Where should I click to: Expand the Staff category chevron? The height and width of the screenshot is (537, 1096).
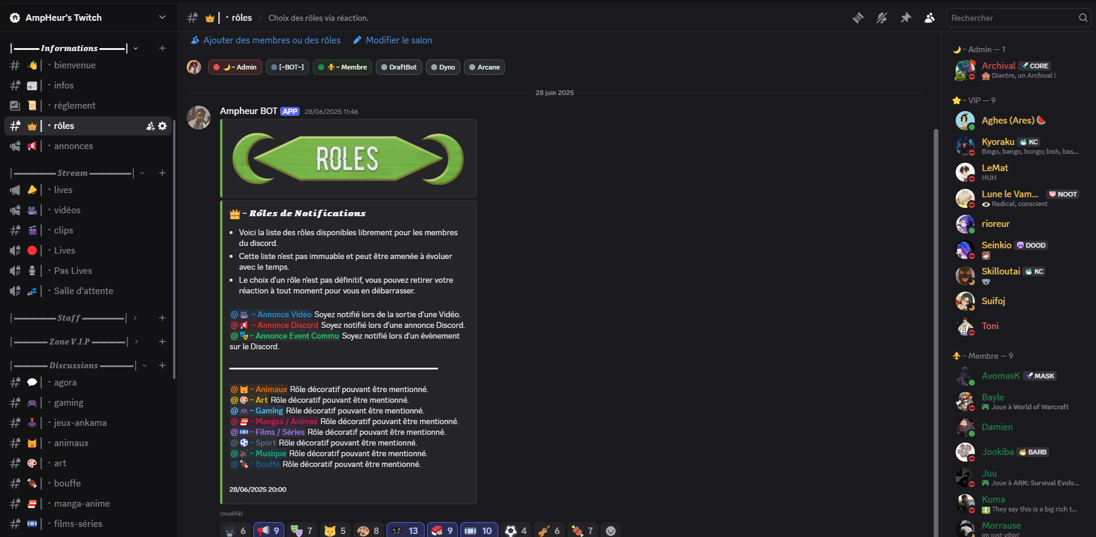(136, 318)
